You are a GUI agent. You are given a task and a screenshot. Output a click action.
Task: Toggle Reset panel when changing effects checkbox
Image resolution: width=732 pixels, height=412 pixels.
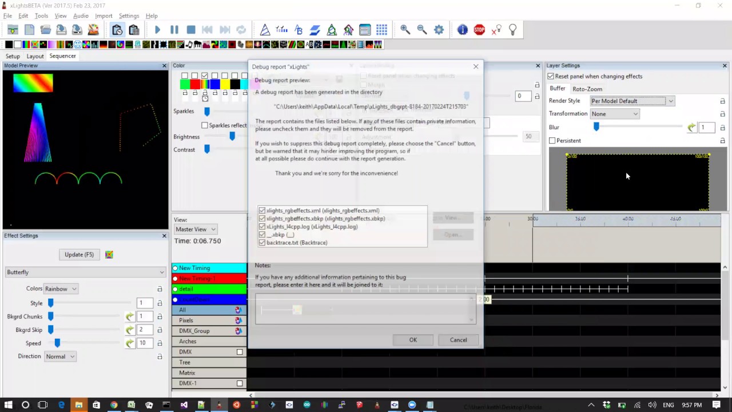pos(551,76)
